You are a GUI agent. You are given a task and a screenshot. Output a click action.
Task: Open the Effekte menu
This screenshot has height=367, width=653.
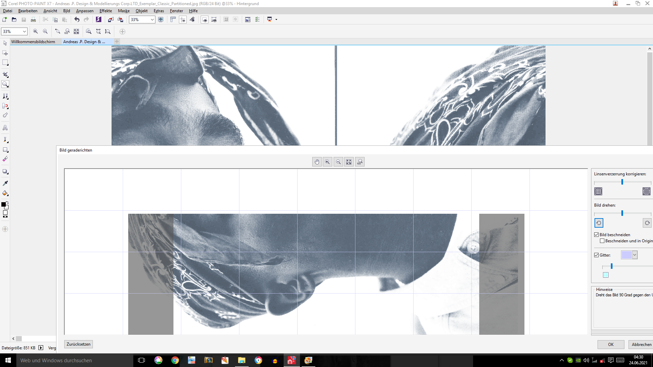[106, 11]
